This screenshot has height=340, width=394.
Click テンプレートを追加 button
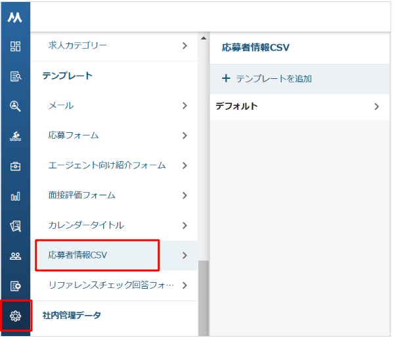point(267,79)
